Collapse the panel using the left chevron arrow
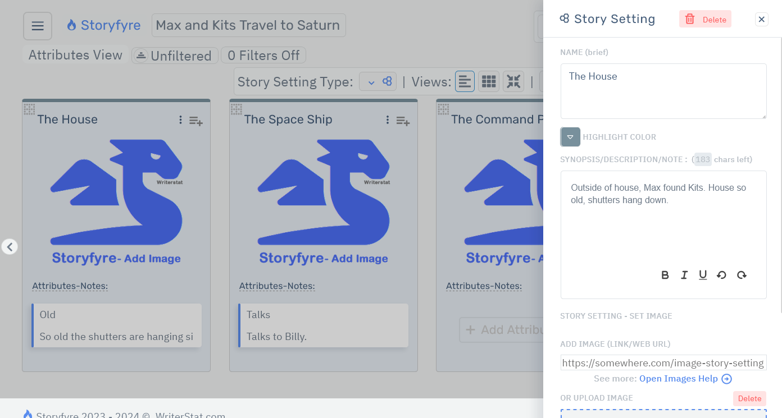The height and width of the screenshot is (418, 782). (x=10, y=247)
